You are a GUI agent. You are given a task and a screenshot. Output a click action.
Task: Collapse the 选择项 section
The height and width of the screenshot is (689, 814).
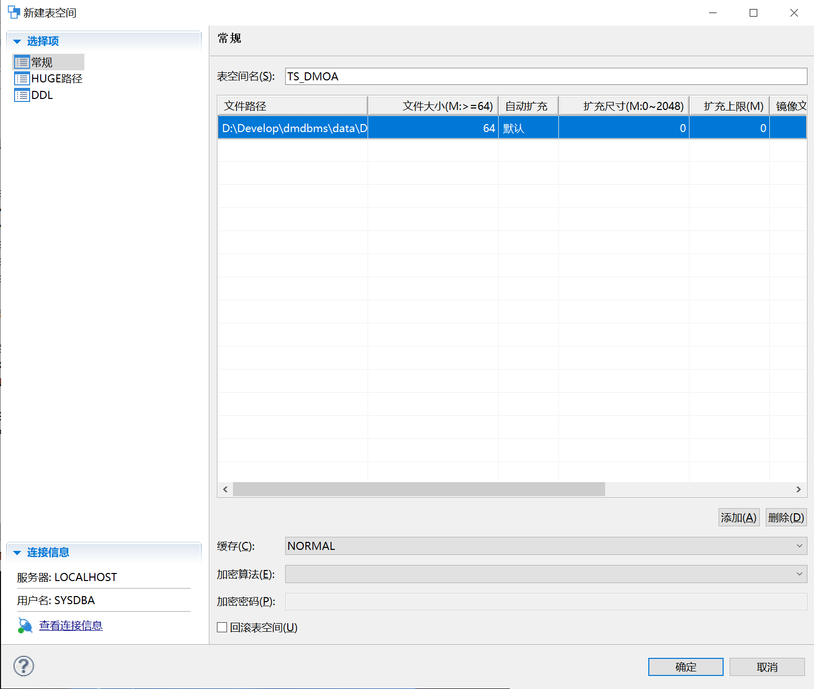coord(17,41)
